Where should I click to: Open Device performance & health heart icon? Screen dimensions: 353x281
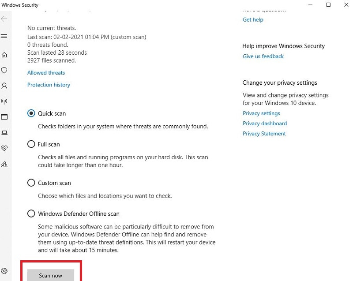click(x=4, y=148)
